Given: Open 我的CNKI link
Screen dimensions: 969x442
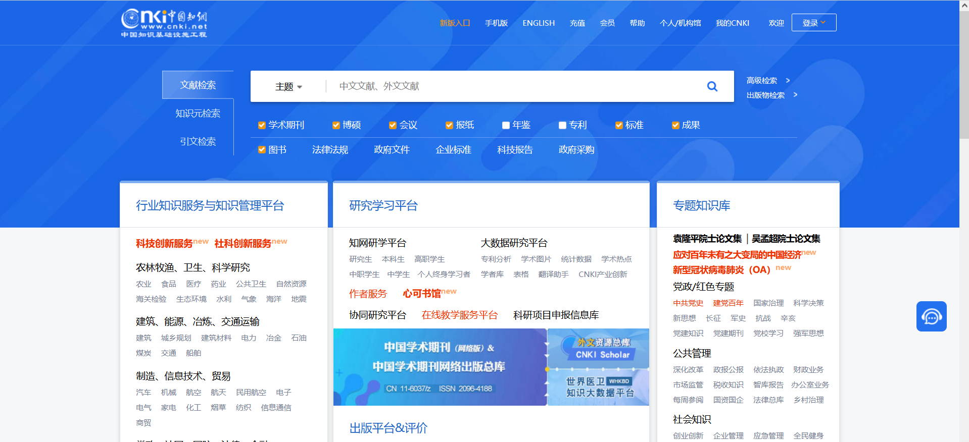Looking at the screenshot, I should [x=733, y=23].
